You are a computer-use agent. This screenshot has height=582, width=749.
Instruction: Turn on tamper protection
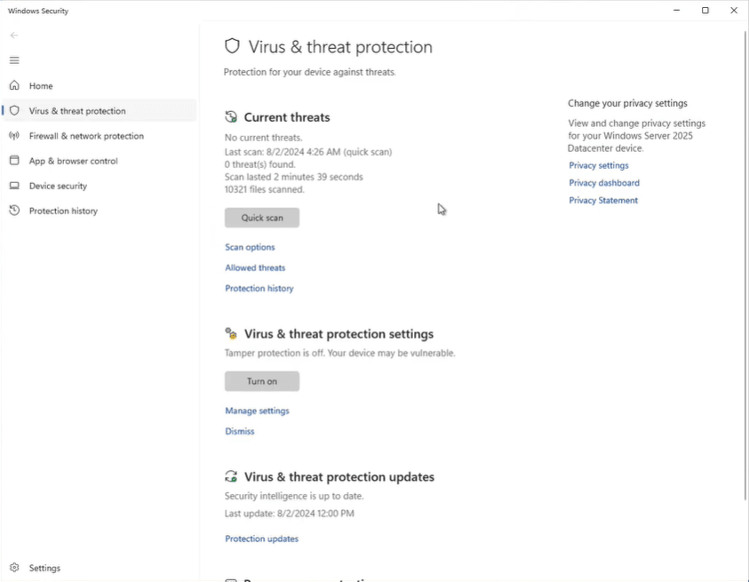(262, 381)
